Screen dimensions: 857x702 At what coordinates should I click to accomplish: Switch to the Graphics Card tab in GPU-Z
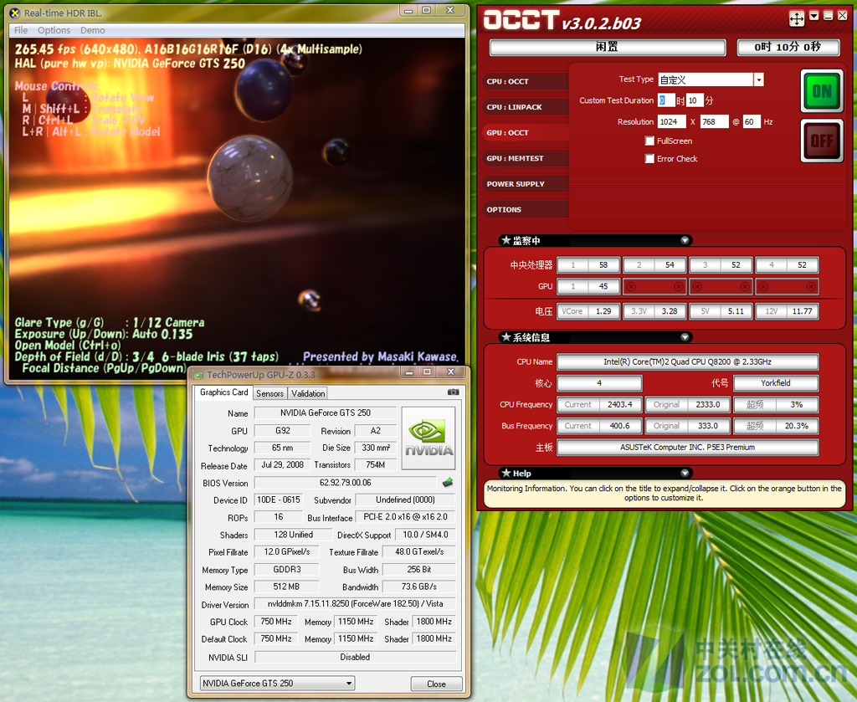coord(223,392)
